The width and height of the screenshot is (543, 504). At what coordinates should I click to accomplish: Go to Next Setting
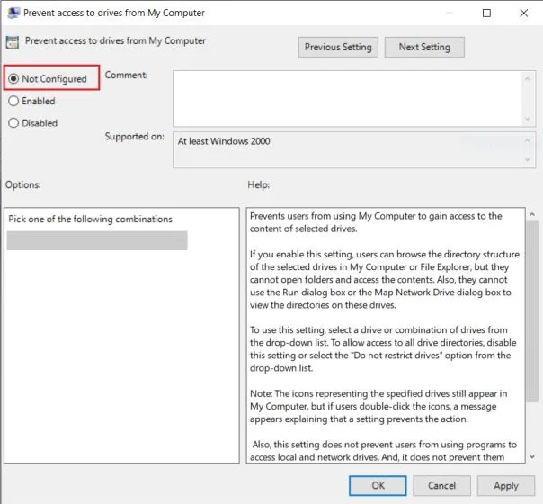click(x=424, y=47)
